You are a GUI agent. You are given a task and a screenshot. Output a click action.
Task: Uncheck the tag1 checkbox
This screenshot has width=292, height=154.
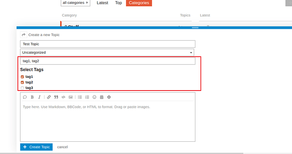[22, 77]
